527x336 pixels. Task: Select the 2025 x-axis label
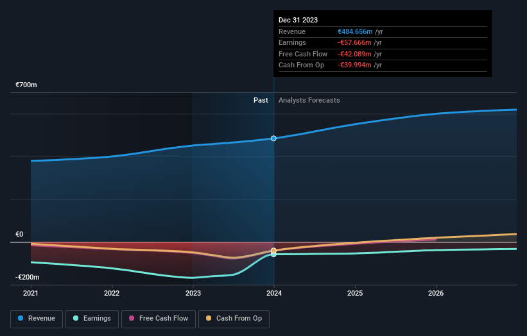pyautogui.click(x=355, y=294)
